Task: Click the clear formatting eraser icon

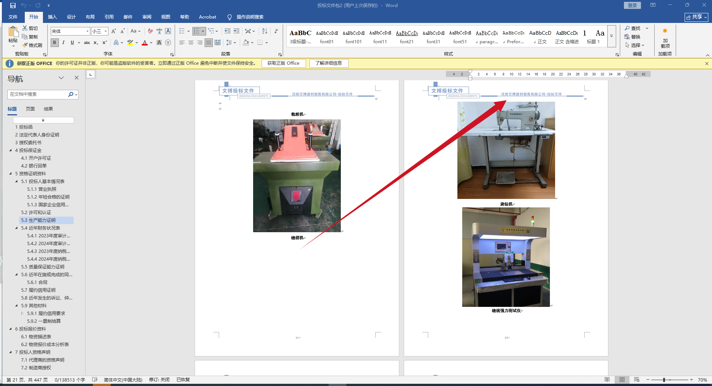Action: (x=150, y=31)
